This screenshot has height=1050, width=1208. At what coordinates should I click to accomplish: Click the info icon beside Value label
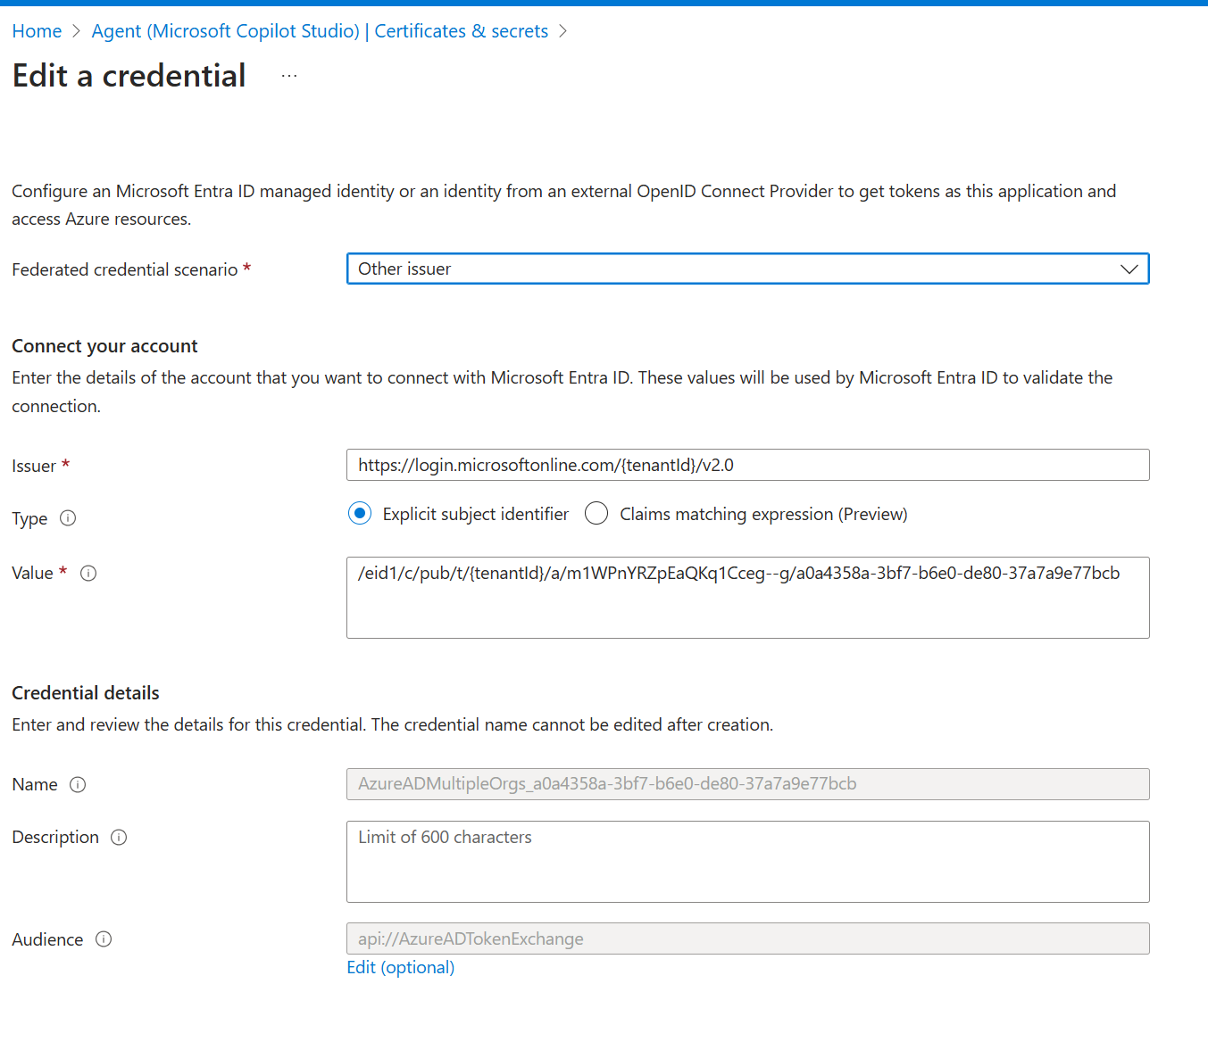(88, 574)
